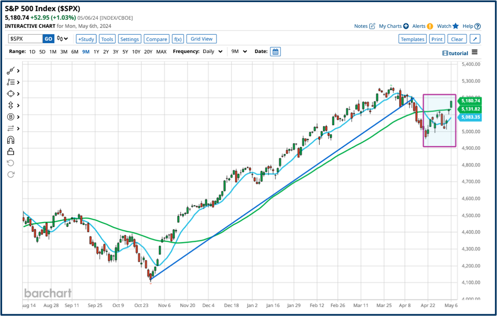Undo the last chart annotation
497x316 pixels.
10,162
